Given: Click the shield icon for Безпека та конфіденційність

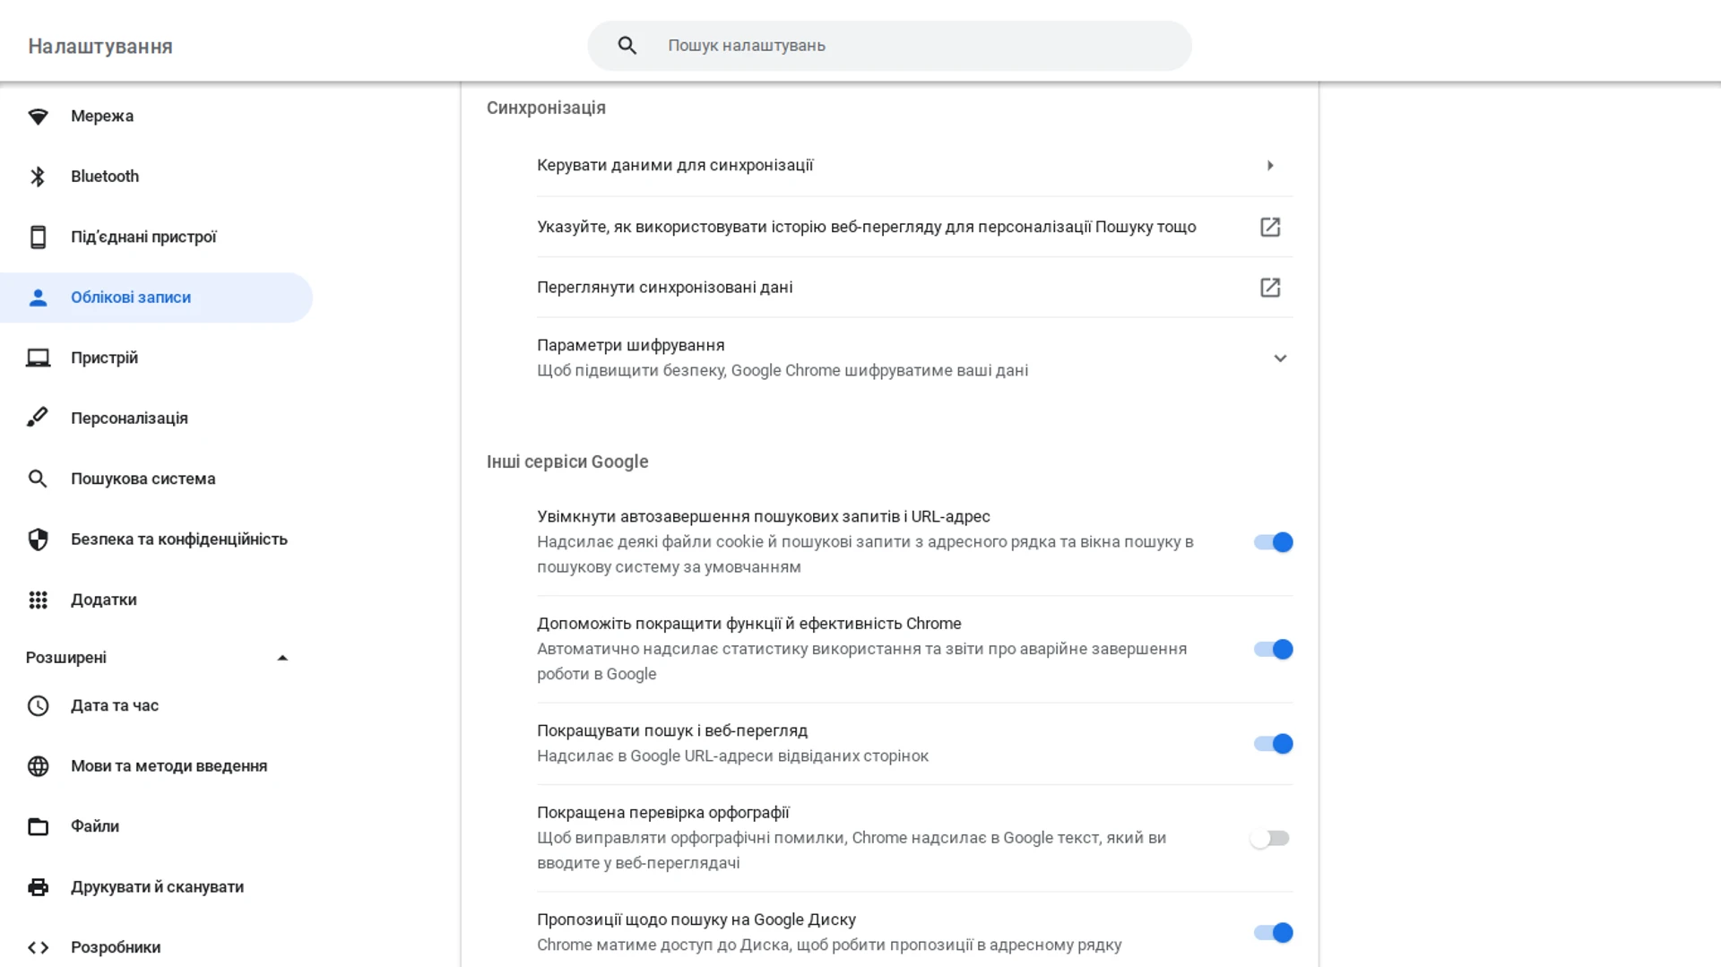Looking at the screenshot, I should pos(38,540).
